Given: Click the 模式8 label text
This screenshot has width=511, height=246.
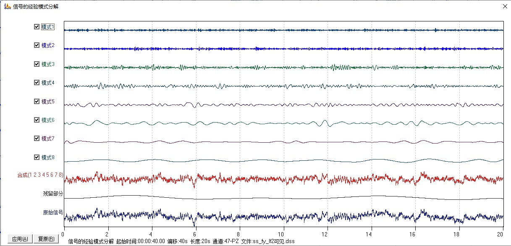Looking at the screenshot, I should click(x=48, y=157).
